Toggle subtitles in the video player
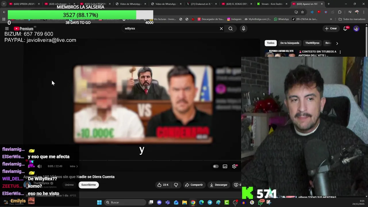The height and width of the screenshot is (207, 368). coord(225,166)
